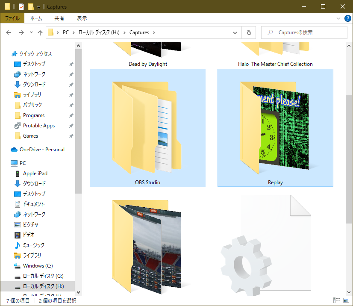353x306 pixels.
Task: Open ローカル ディスク (G:) drive
Action: click(x=43, y=276)
